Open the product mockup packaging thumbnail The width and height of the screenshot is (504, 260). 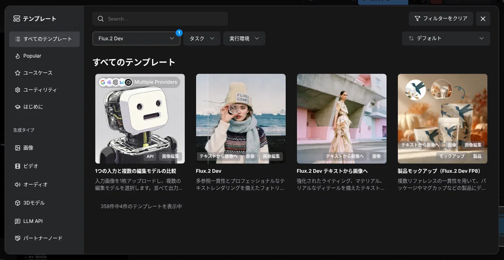point(442,119)
